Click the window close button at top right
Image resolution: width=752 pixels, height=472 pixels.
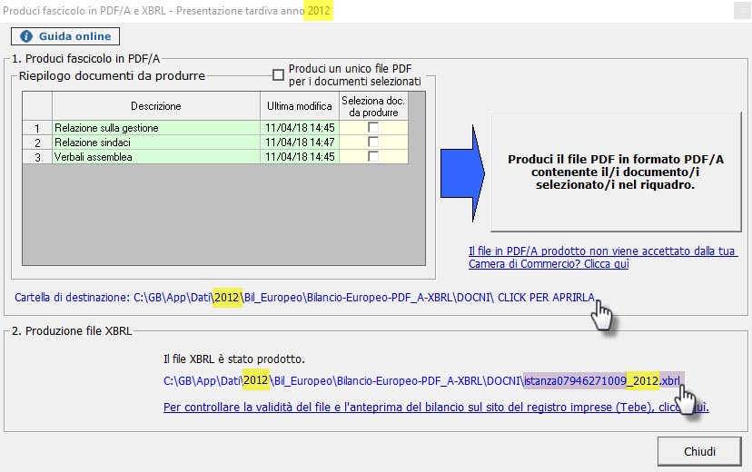741,11
